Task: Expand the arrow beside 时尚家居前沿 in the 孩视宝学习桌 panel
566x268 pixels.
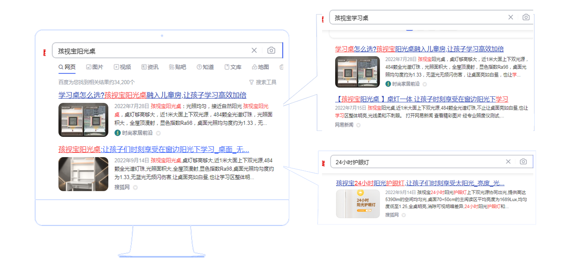Action: (425, 85)
